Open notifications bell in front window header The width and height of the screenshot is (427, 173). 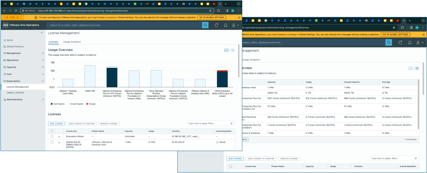tap(225, 25)
